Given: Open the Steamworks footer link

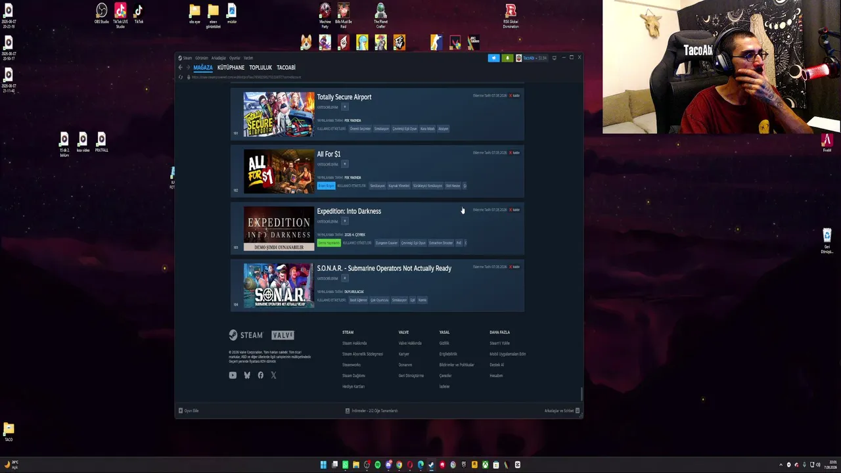Looking at the screenshot, I should point(352,365).
